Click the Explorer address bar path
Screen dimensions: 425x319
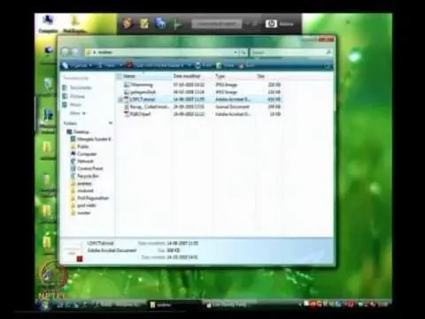166,52
